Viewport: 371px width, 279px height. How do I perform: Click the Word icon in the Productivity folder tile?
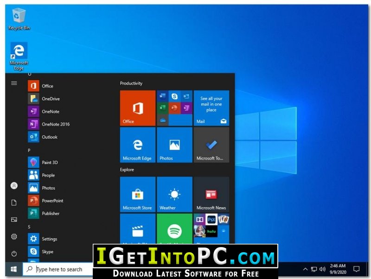coord(163,96)
